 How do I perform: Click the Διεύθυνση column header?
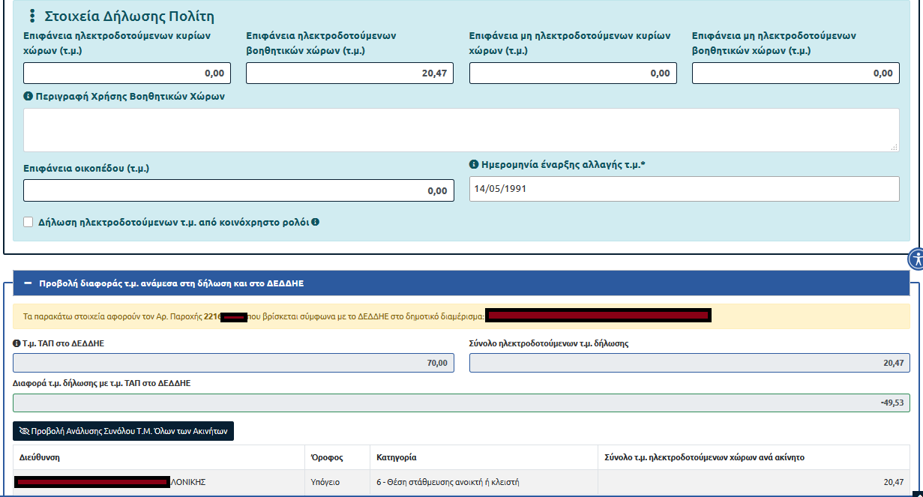(40, 457)
